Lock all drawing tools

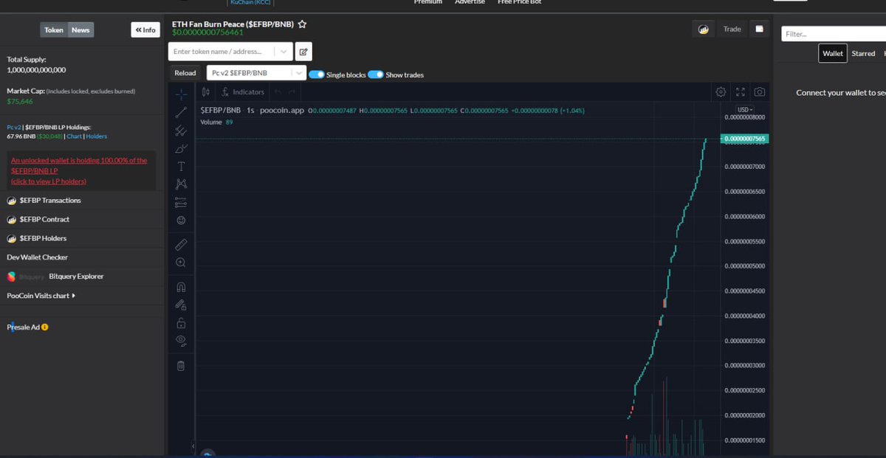tap(181, 322)
